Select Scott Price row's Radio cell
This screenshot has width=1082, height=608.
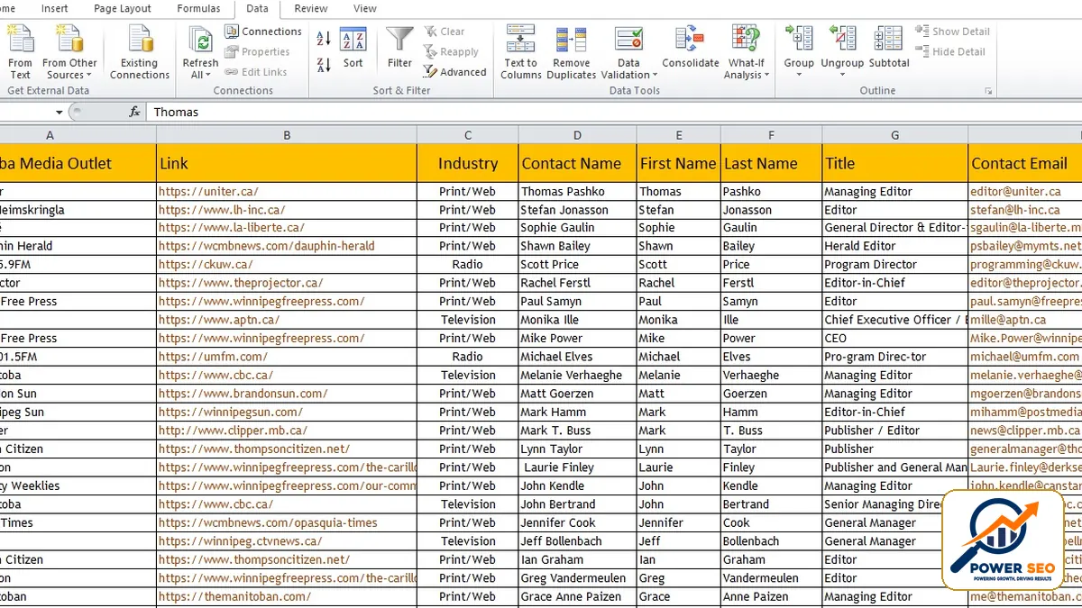pos(467,265)
